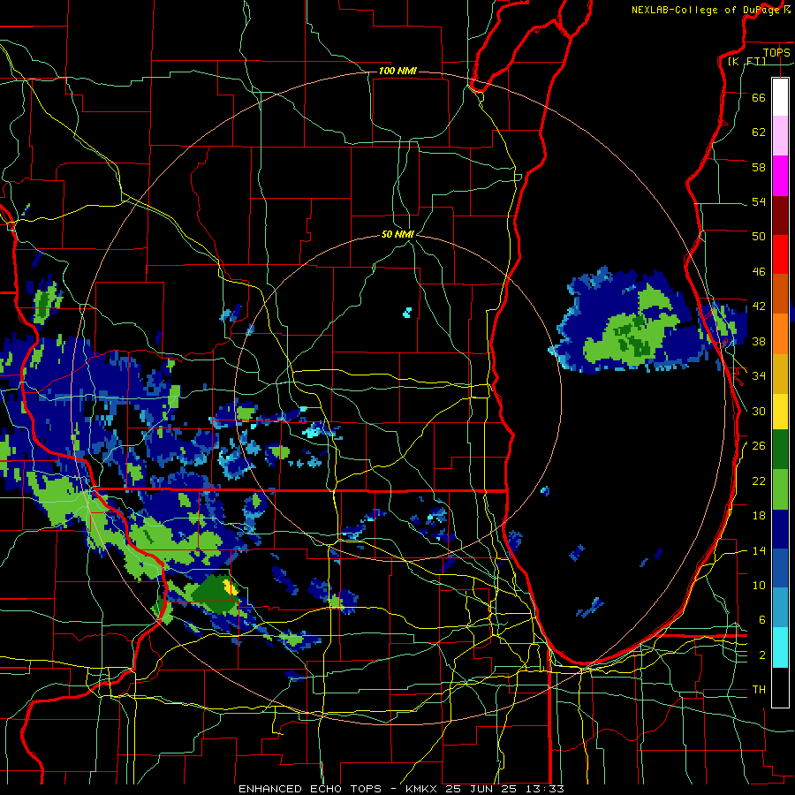795x795 pixels.
Task: Click the 50 NMI range ring label
Action: (x=397, y=234)
